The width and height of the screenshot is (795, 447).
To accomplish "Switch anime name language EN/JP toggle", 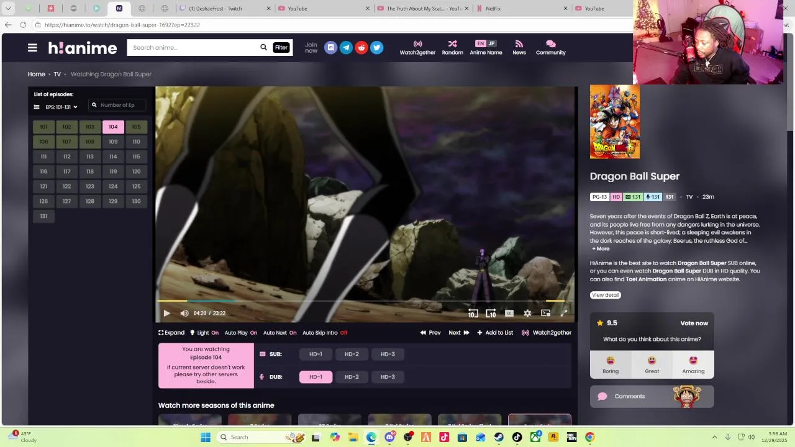I will point(486,43).
